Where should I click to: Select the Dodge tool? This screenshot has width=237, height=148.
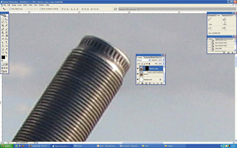pyautogui.click(x=6, y=39)
